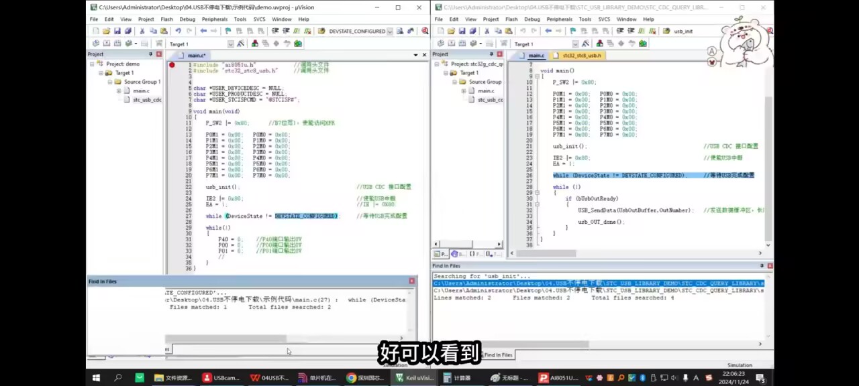Open DEVSTATE_CONFIGURED search dropdown

pos(391,31)
